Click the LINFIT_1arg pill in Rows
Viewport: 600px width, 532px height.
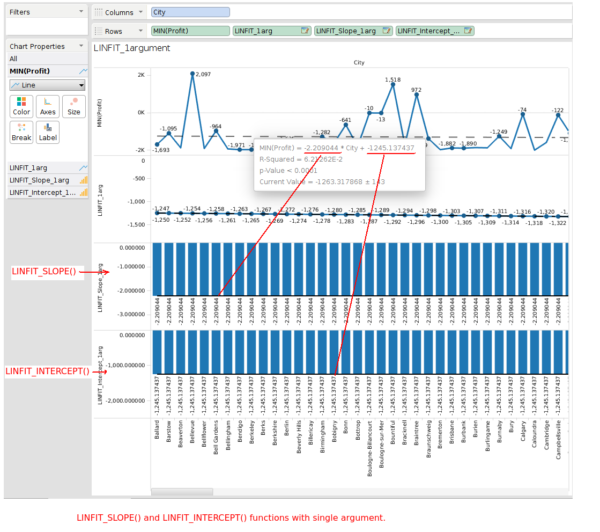click(x=272, y=31)
